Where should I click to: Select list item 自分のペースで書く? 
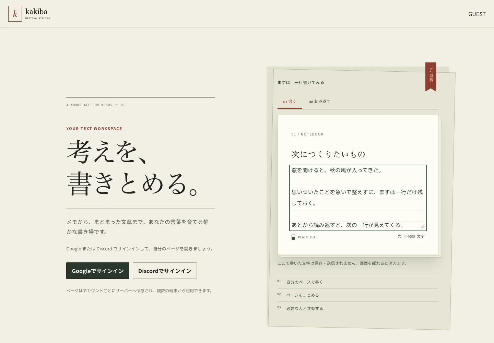pos(358,282)
